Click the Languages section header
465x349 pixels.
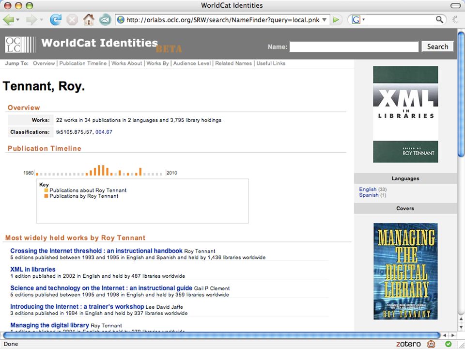coord(405,178)
